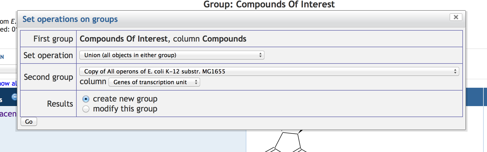Click arrows on column dropdown

point(196,82)
